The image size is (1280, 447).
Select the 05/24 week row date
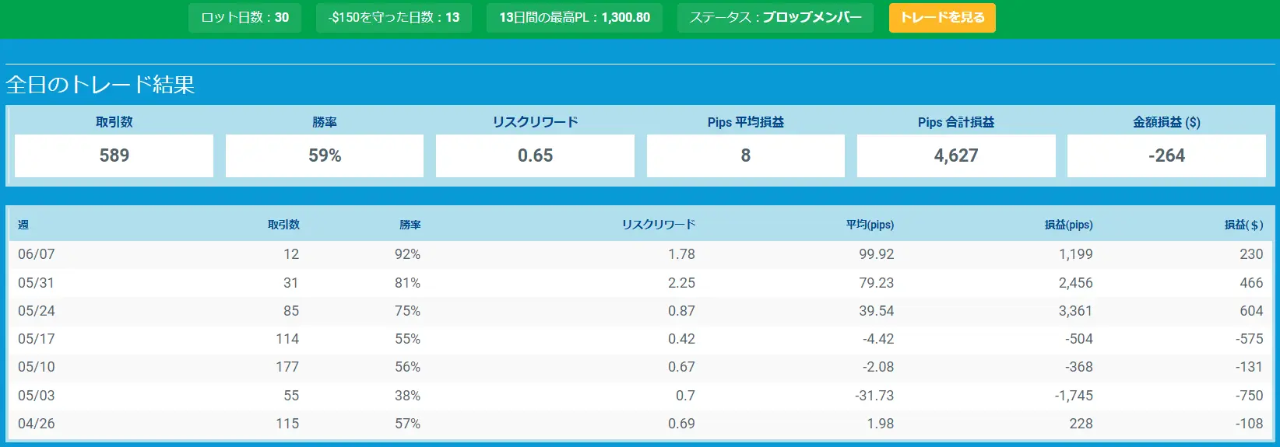[x=37, y=311]
